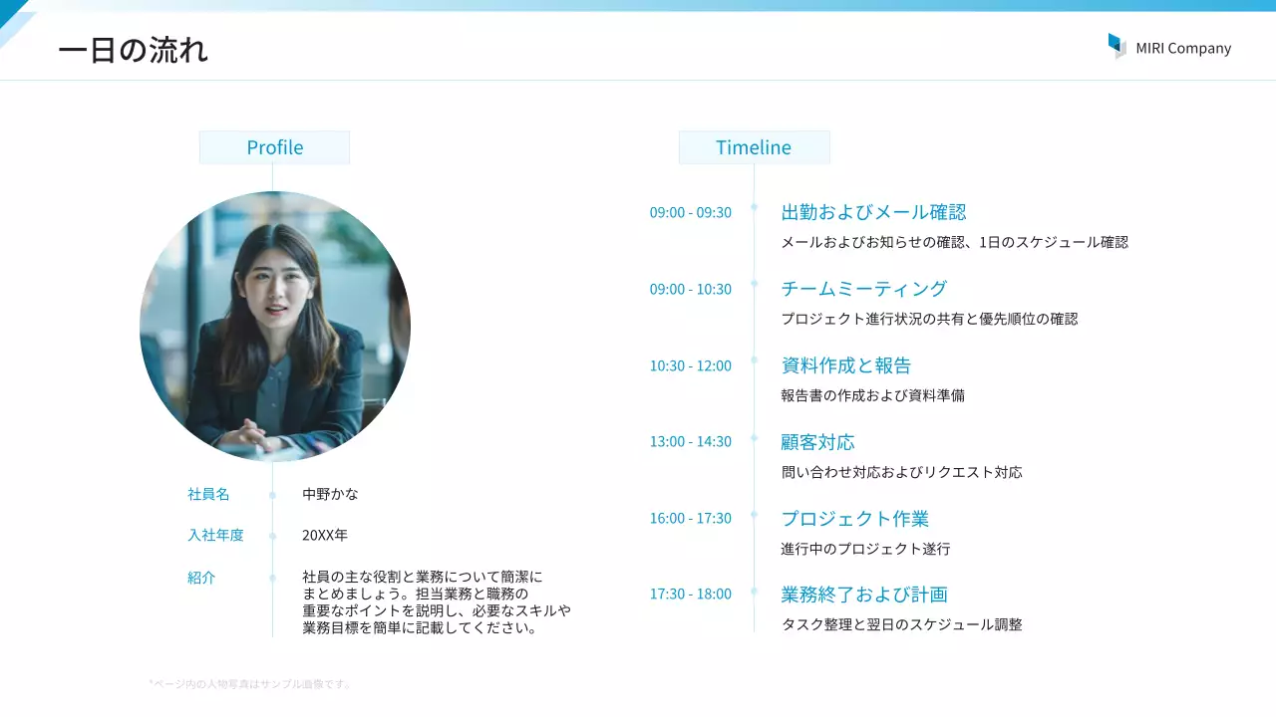
Task: Click the timeline dot beside 顧客対応
Action: coord(755,436)
